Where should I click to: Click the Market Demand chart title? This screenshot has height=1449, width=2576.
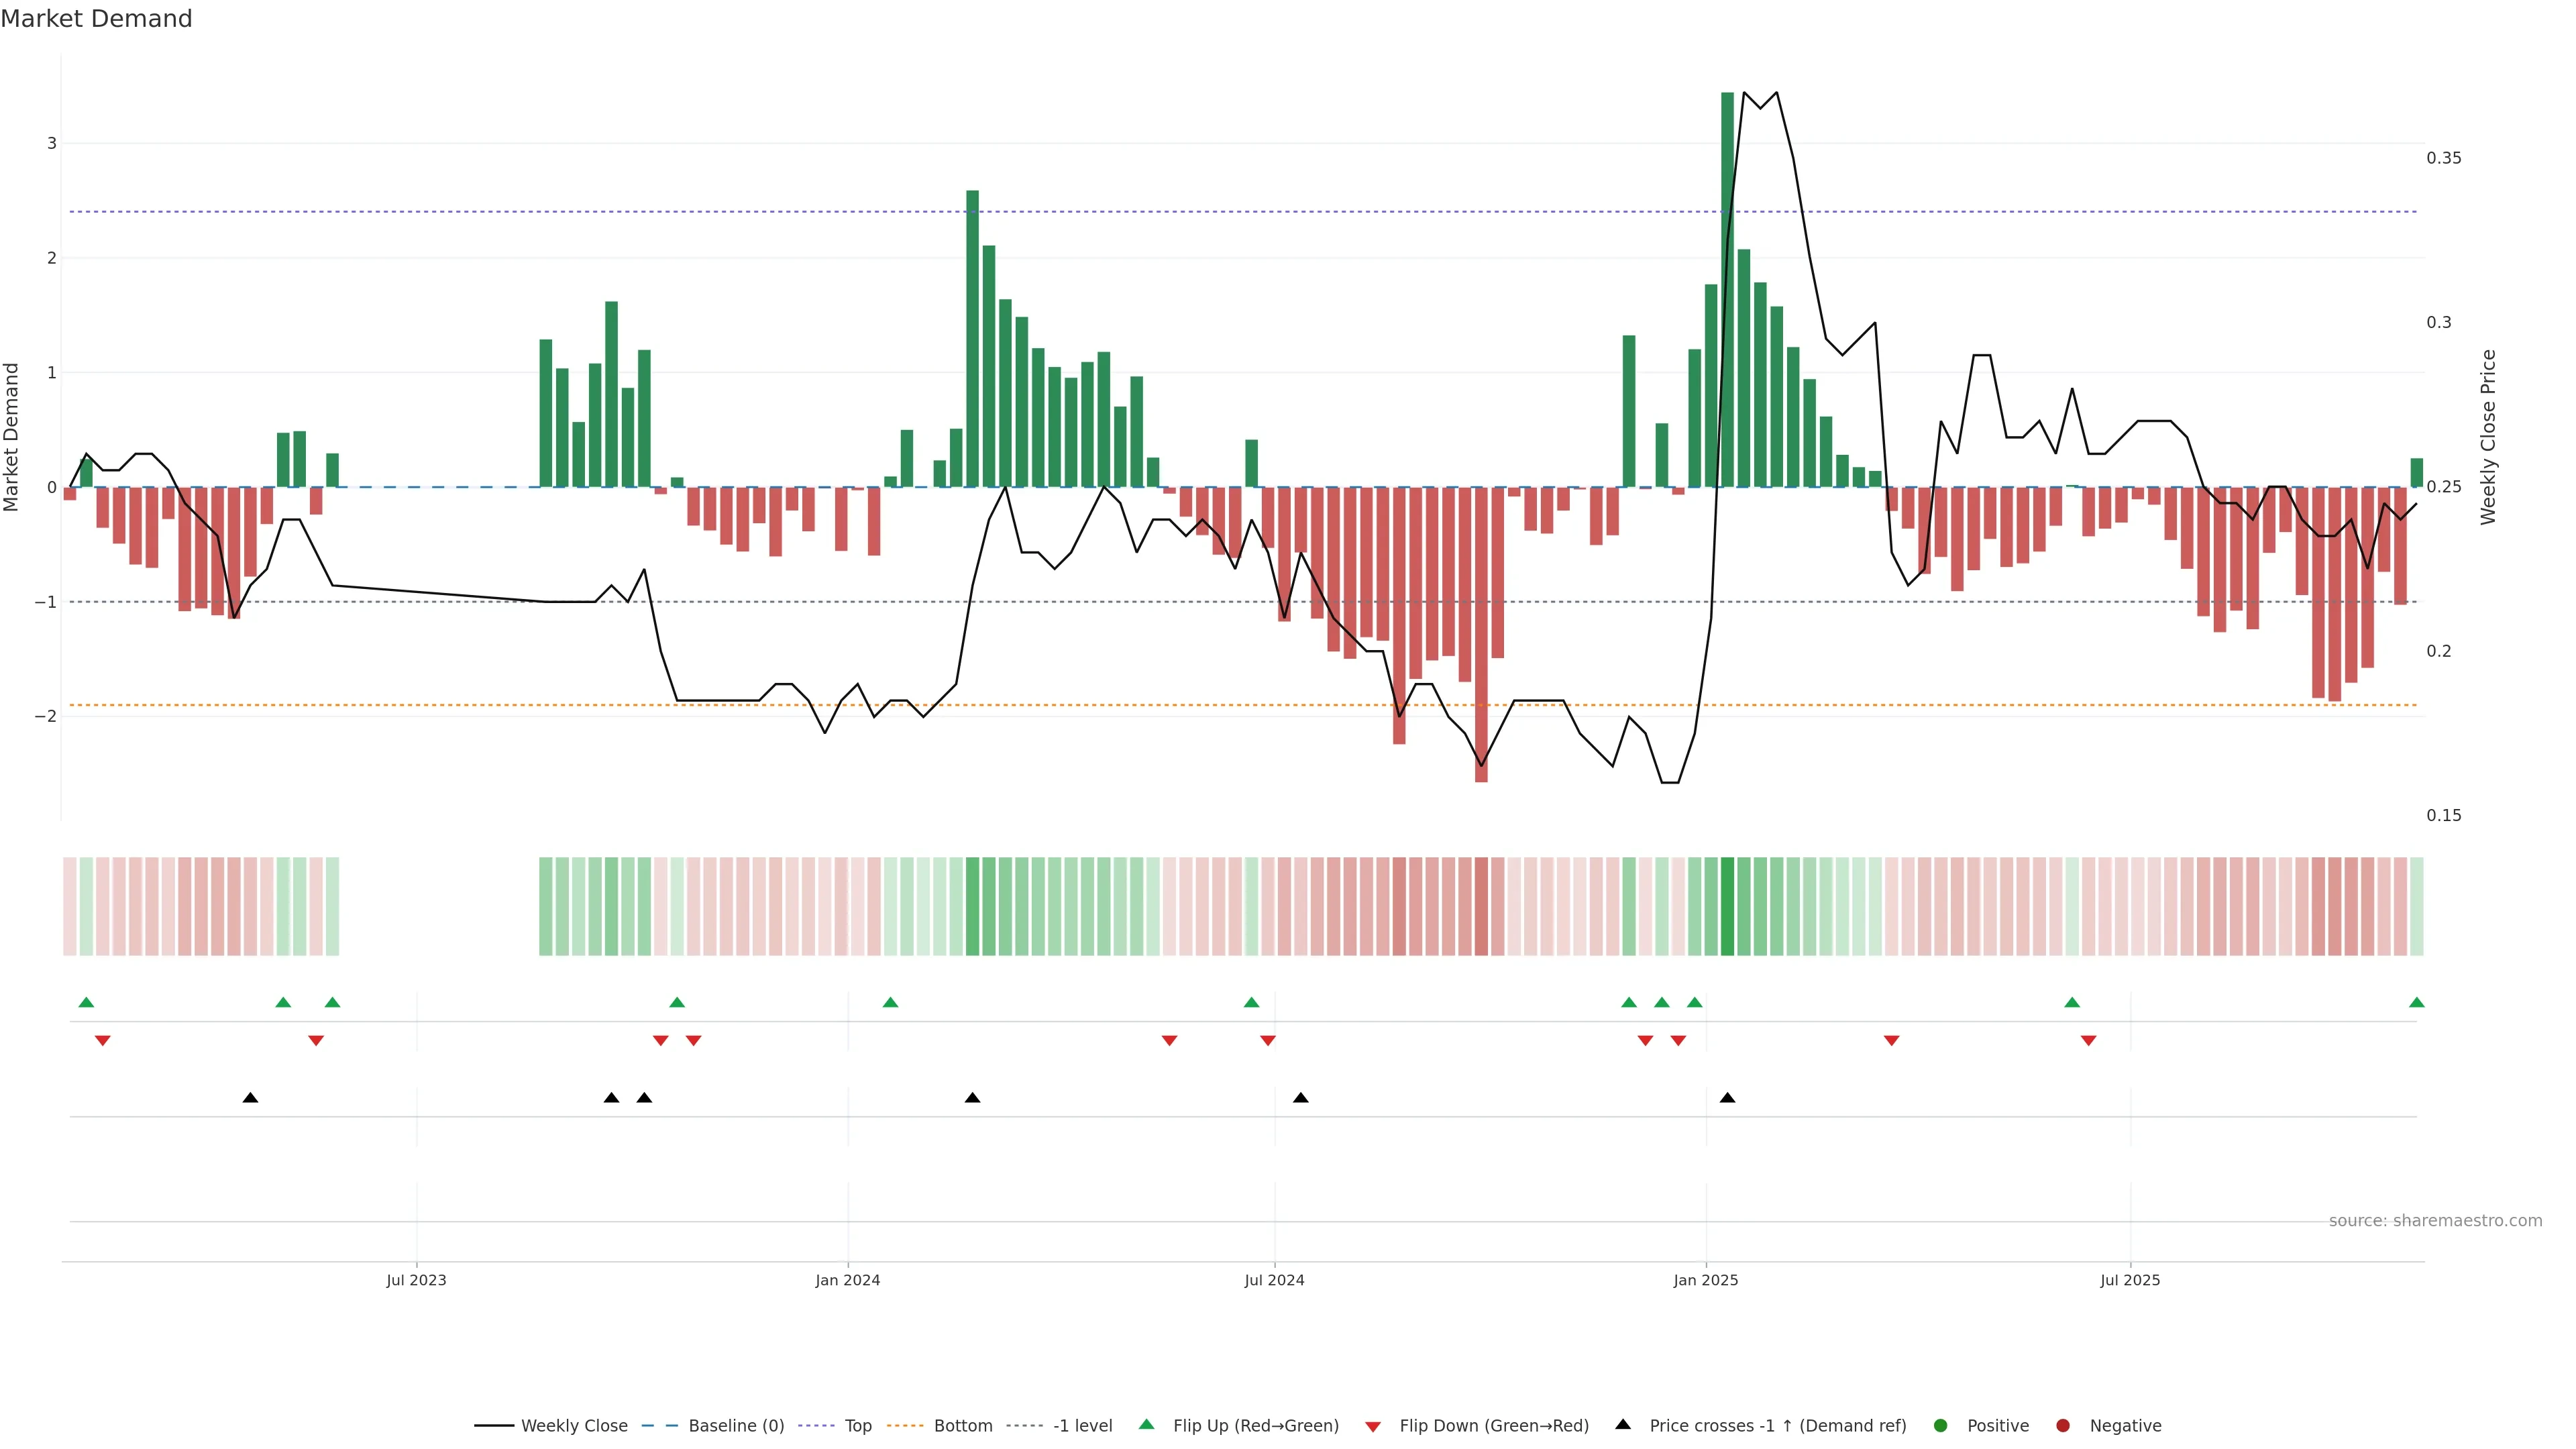pos(96,19)
